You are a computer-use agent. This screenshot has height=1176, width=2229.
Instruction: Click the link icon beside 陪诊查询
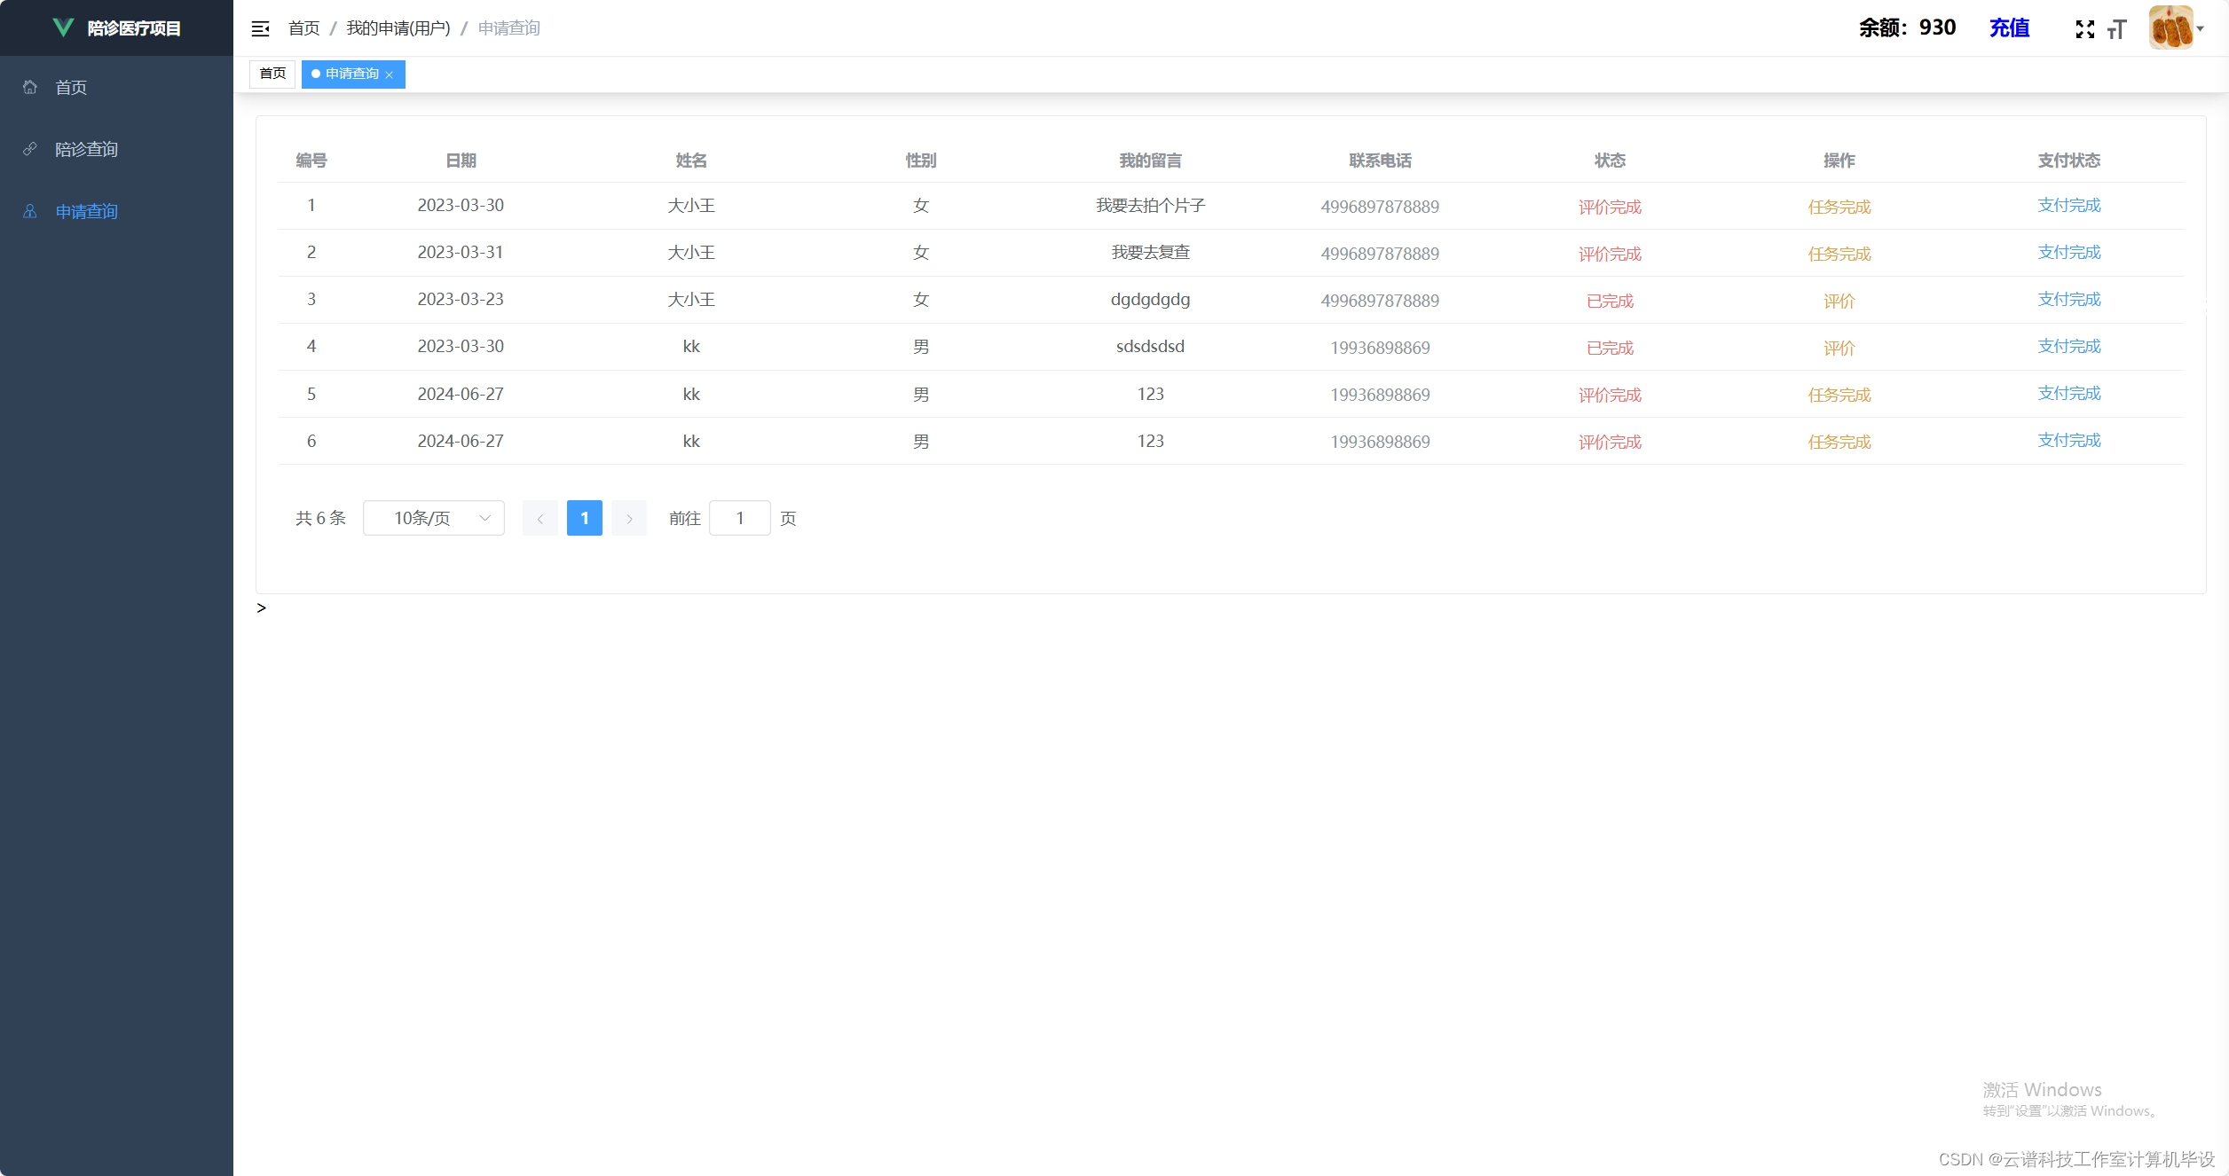click(x=30, y=149)
